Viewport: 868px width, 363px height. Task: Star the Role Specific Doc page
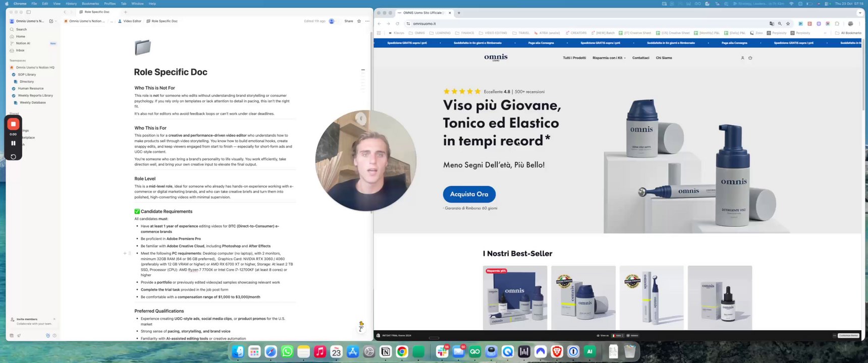[x=359, y=21]
